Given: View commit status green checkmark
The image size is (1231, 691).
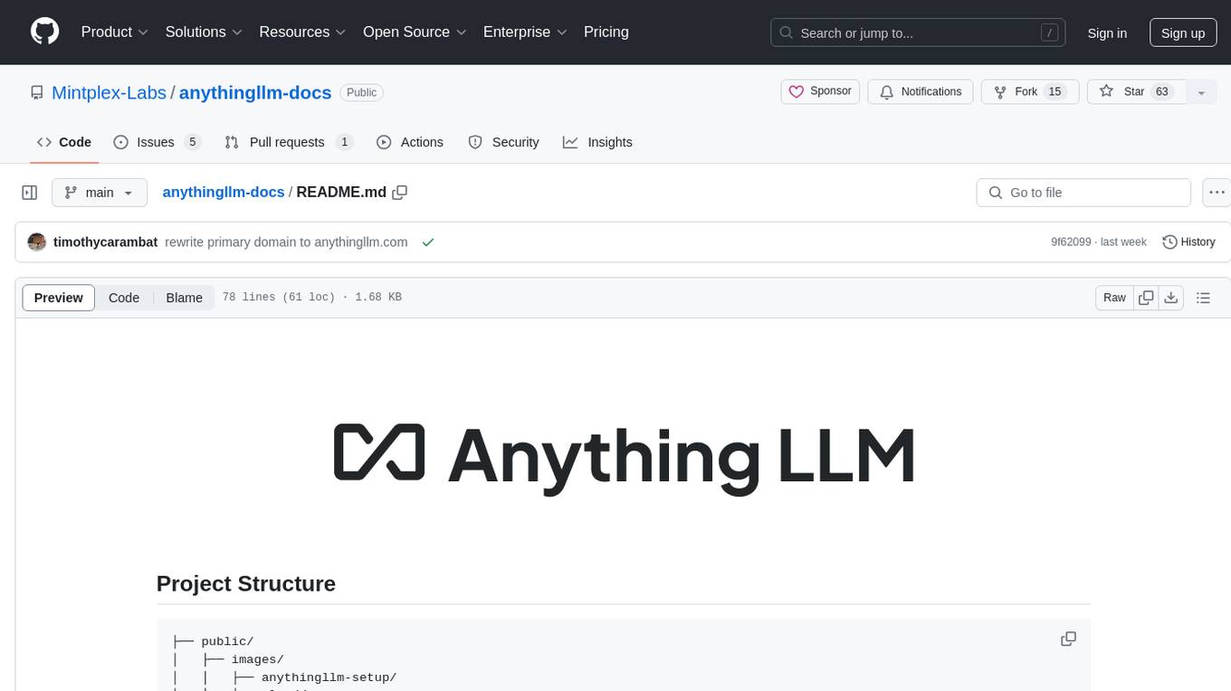Looking at the screenshot, I should (428, 242).
